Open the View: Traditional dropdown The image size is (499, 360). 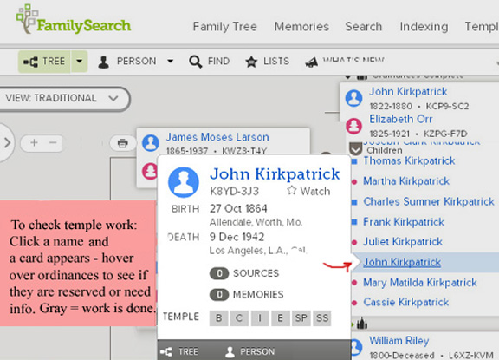click(63, 98)
